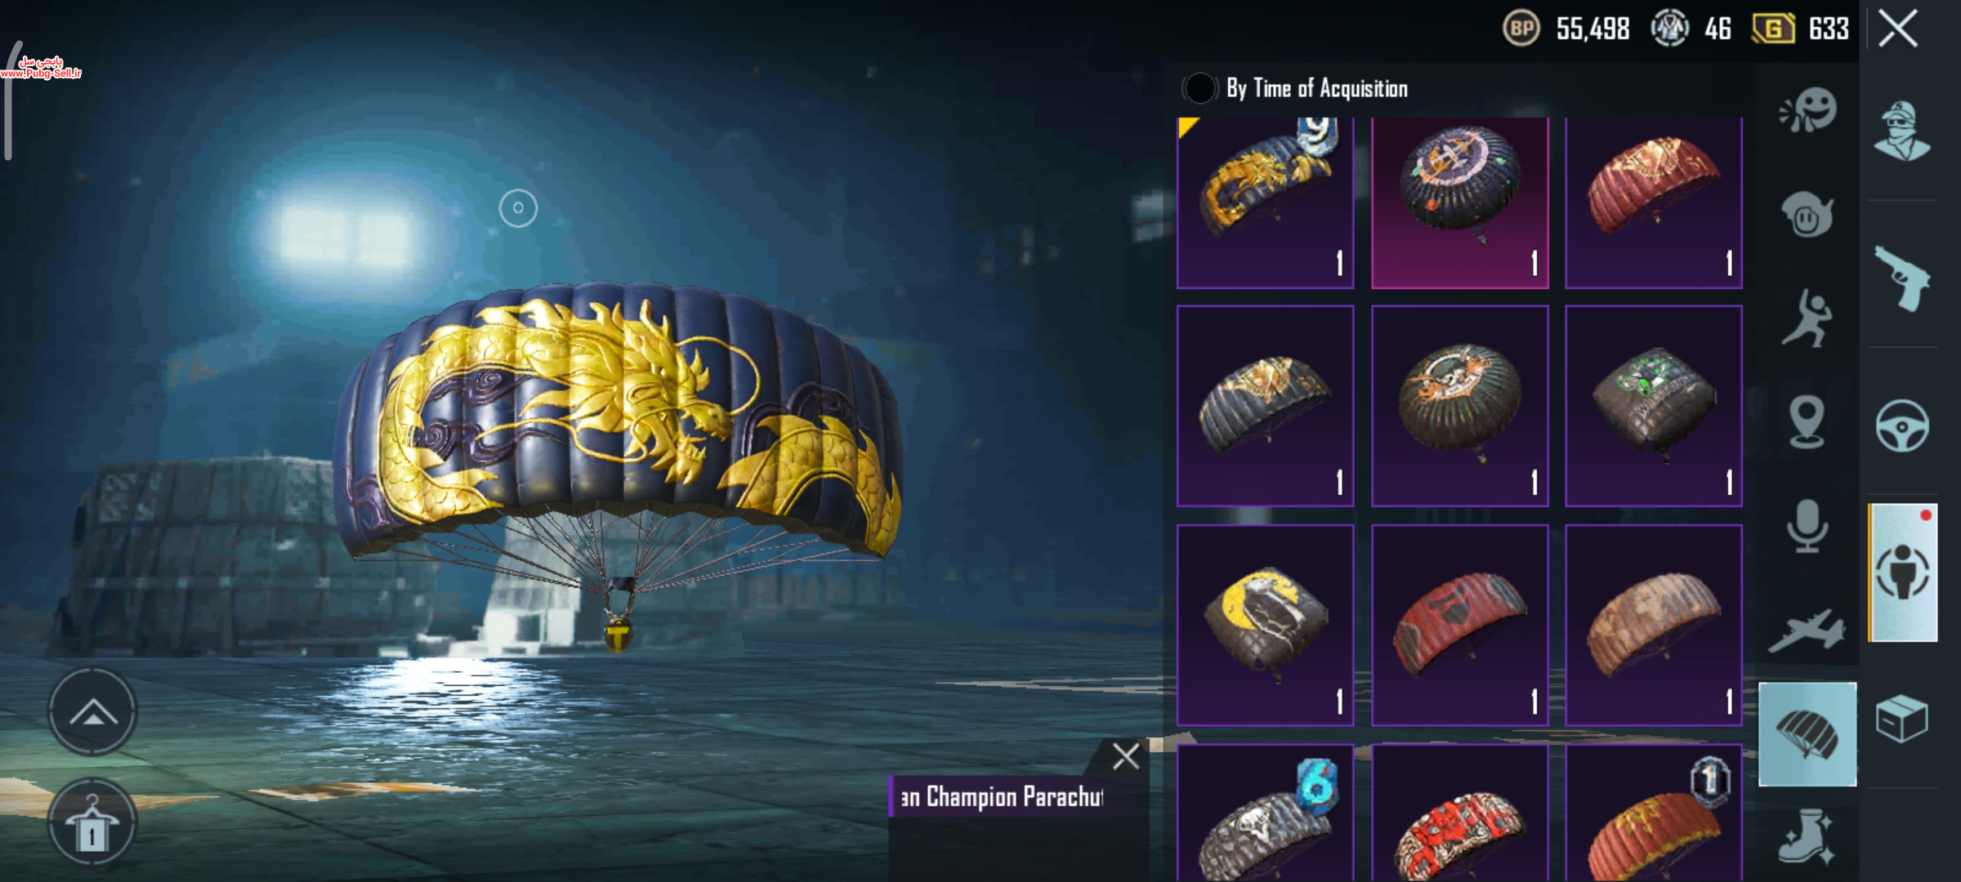Open the microphone voice pack category
This screenshot has width=1961, height=882.
tap(1807, 526)
